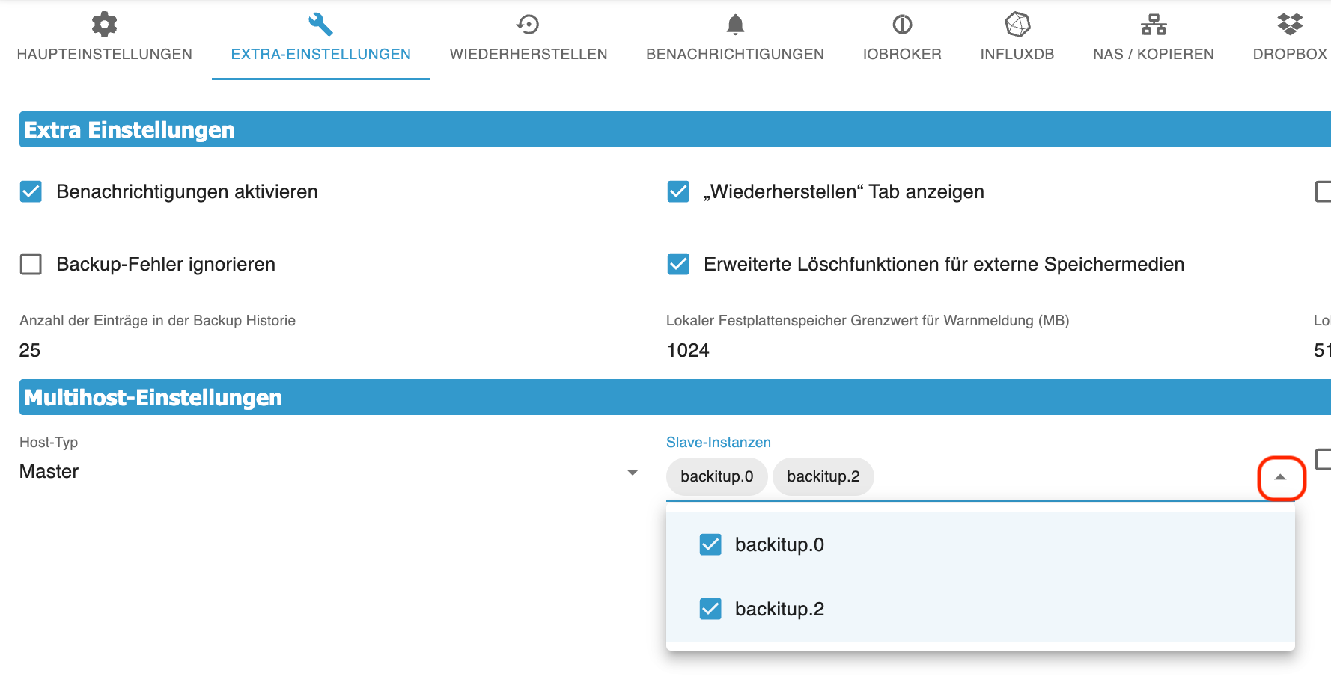
Task: Open the Haupteinstellungen tab
Action: point(104,54)
